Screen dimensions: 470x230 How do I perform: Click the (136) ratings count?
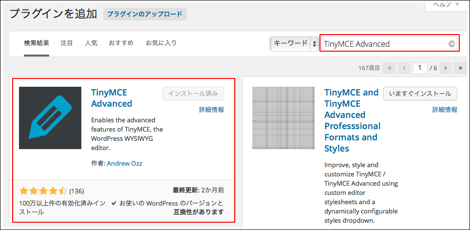point(76,191)
